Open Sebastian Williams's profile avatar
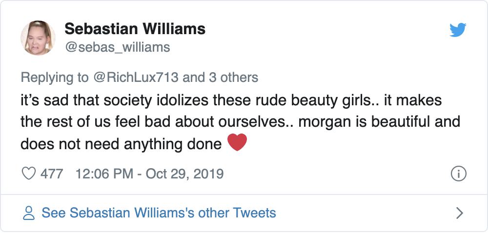Screen dimensions: 488x233 [x=38, y=38]
